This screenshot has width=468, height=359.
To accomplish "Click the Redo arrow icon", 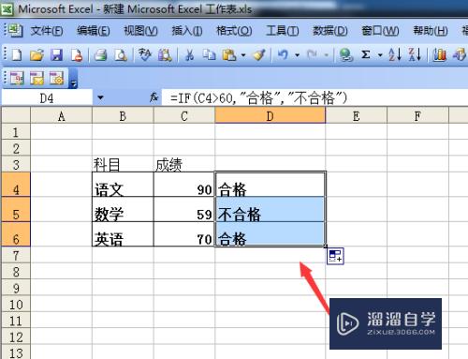I will pyautogui.click(x=312, y=55).
